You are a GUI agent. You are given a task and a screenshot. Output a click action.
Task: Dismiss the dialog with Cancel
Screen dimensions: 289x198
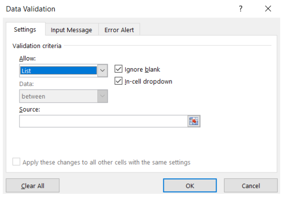click(250, 185)
